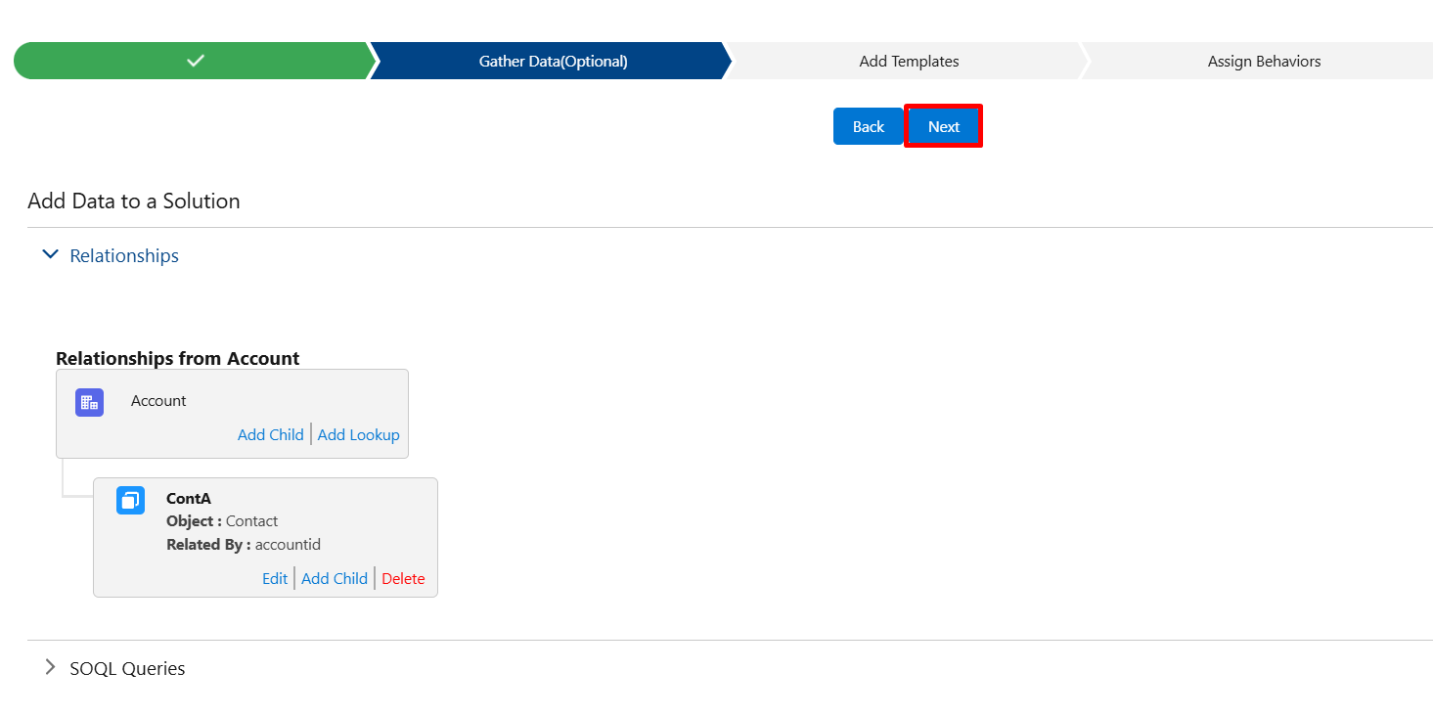
Task: Proceed with the Next button
Action: pyautogui.click(x=943, y=126)
